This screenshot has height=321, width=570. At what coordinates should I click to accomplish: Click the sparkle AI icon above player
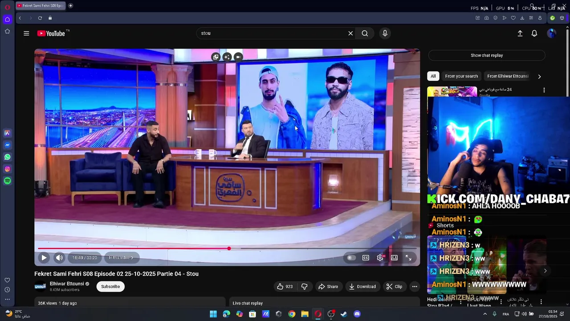[x=227, y=57]
